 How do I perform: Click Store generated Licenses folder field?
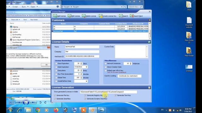coord(109,92)
